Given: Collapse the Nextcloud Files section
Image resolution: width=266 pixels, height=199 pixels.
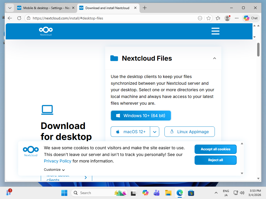Looking at the screenshot, I should pos(214,58).
